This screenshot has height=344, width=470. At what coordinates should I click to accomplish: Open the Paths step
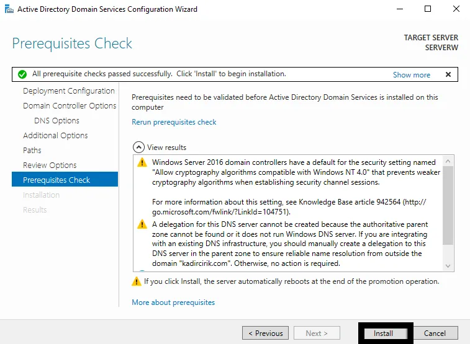coord(32,150)
